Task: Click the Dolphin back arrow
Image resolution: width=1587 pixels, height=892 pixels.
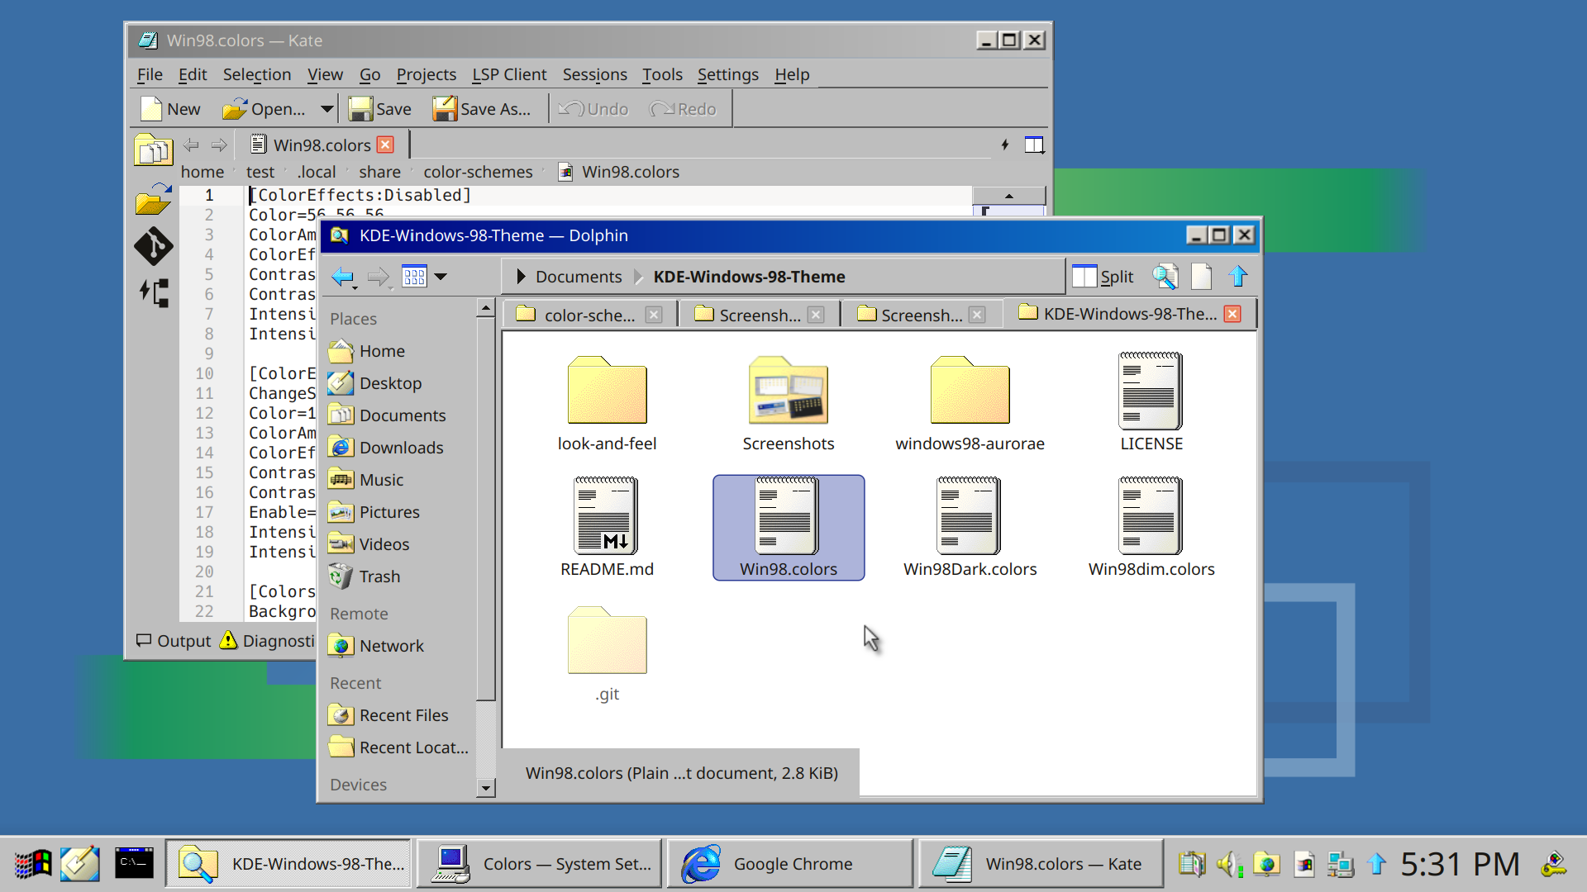Action: coord(342,277)
